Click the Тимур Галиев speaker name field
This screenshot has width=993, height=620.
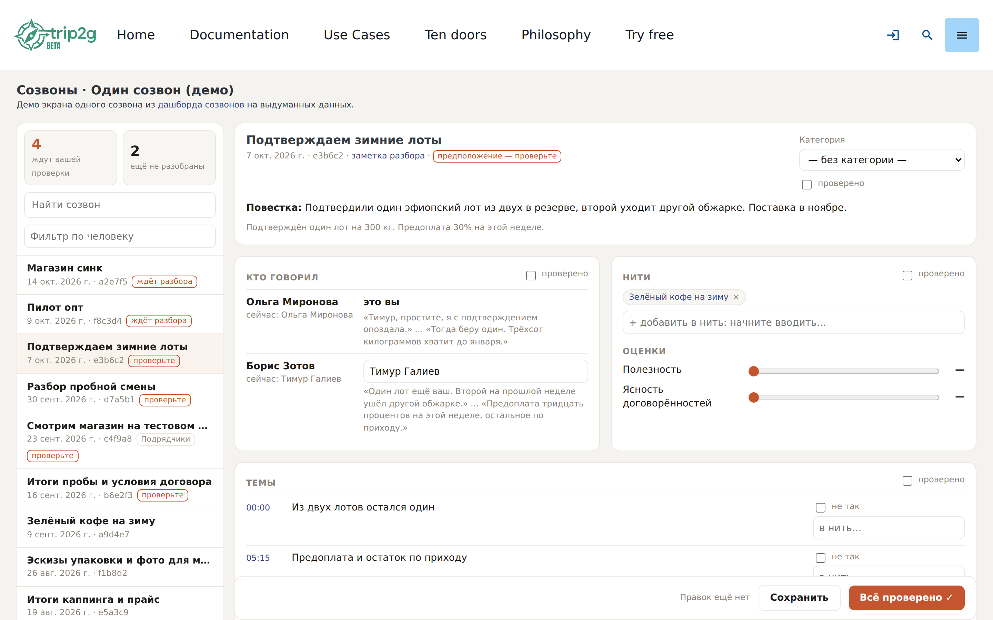click(475, 371)
